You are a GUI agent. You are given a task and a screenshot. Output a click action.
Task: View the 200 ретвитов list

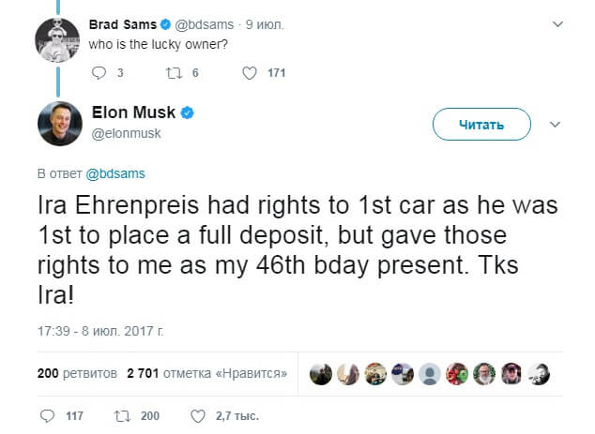tap(76, 373)
